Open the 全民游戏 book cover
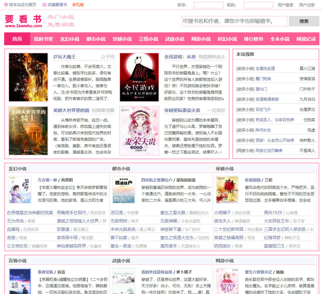The image size is (322, 294). [139, 77]
